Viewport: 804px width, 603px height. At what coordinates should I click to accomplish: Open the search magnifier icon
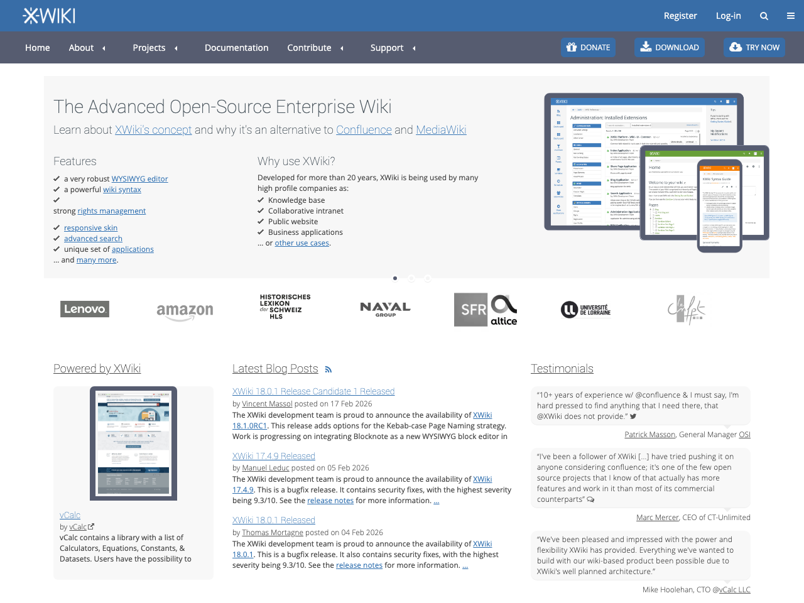tap(764, 15)
